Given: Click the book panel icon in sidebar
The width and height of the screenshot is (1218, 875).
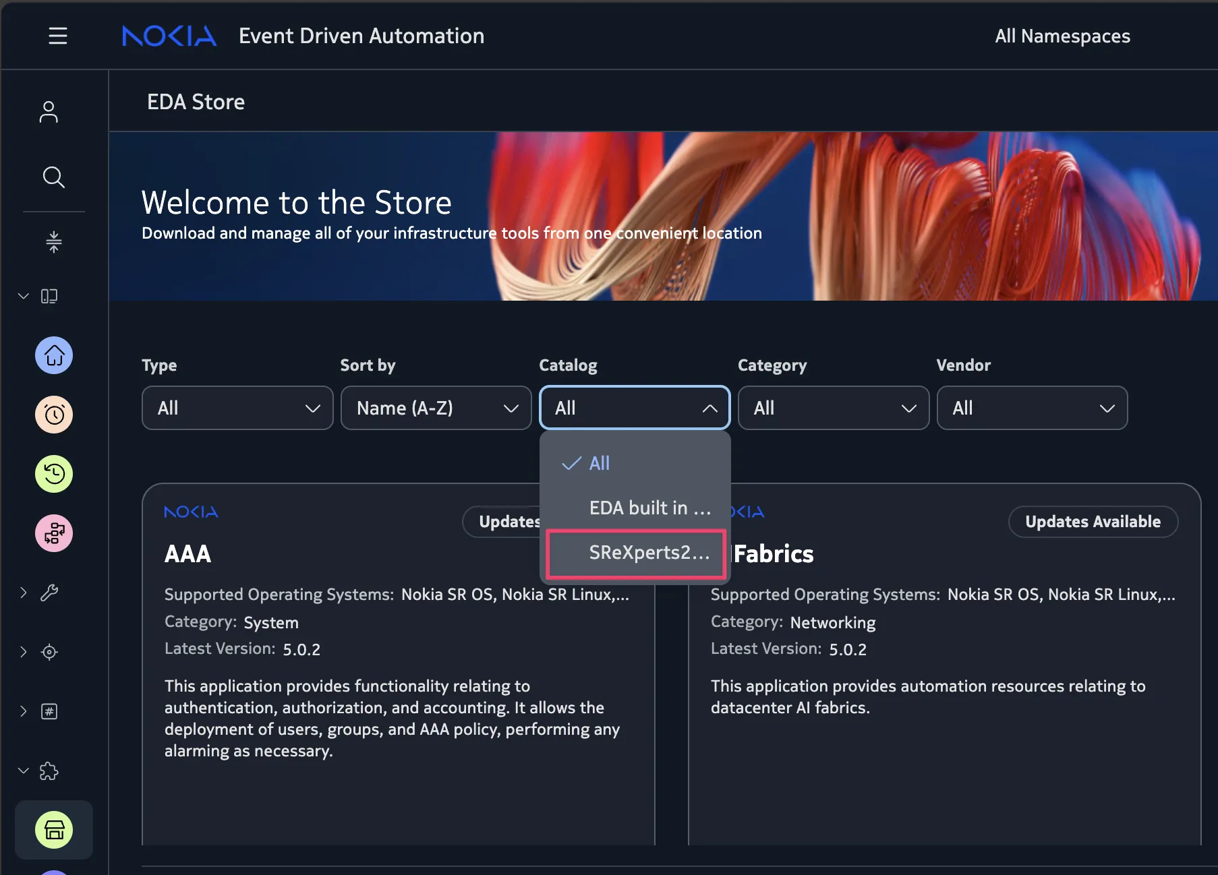Looking at the screenshot, I should tap(49, 296).
